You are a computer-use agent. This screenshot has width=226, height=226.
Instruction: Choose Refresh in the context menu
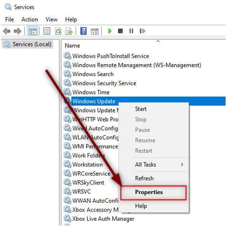[144, 178]
